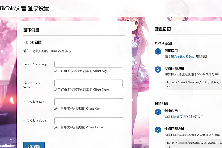Image resolution: width=222 pixels, height=148 pixels.
Task: Click the TikTok 设置 subheading
Action: [x=33, y=42]
